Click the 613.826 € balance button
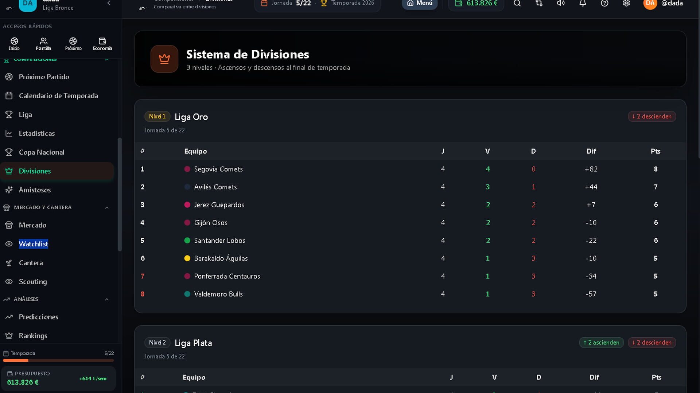Image resolution: width=700 pixels, height=393 pixels. tap(476, 4)
